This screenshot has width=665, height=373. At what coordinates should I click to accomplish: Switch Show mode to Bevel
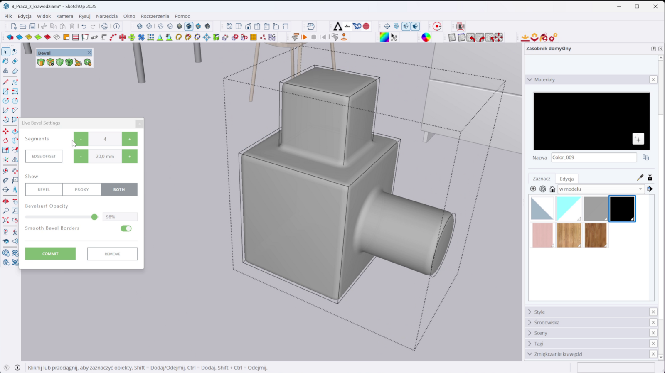[x=44, y=189]
